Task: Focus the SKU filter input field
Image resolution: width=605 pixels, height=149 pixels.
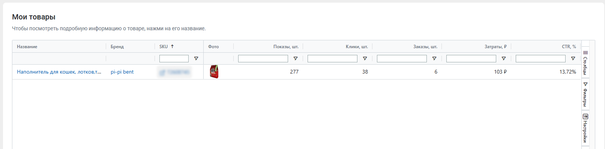Action: pos(174,59)
